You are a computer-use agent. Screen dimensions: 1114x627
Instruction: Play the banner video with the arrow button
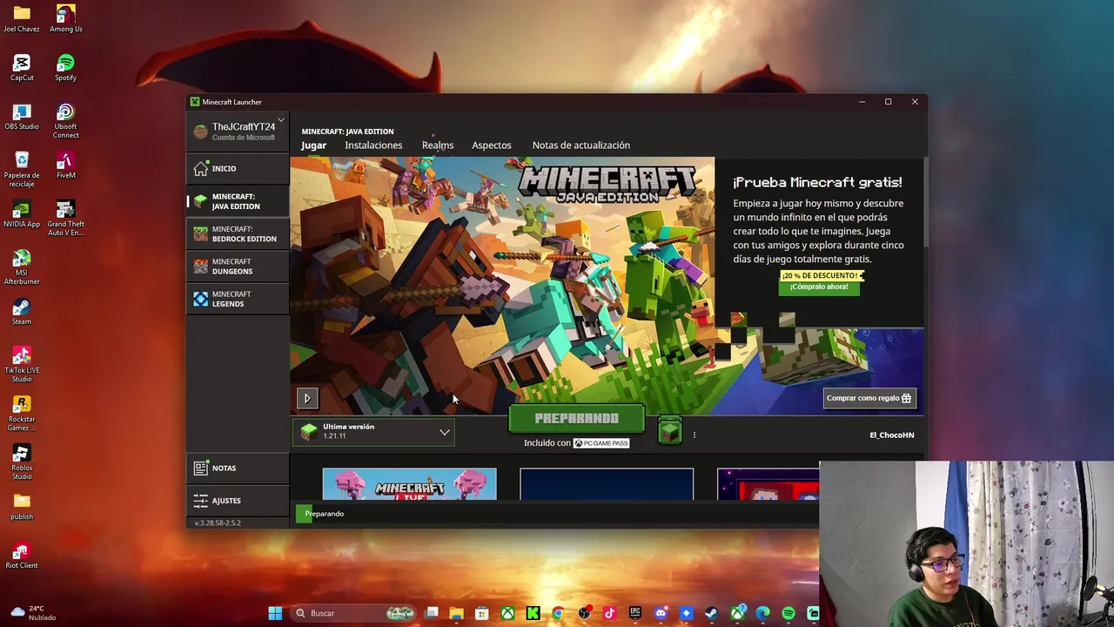click(x=307, y=398)
